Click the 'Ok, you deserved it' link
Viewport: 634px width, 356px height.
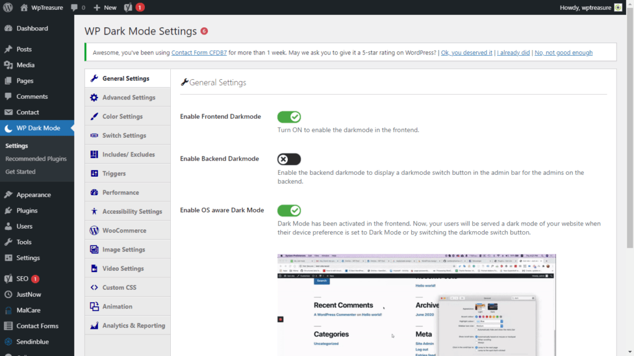466,52
